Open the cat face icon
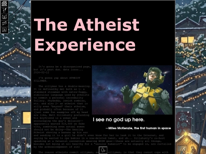This screenshot has width=206, height=154. [x=4, y=17]
